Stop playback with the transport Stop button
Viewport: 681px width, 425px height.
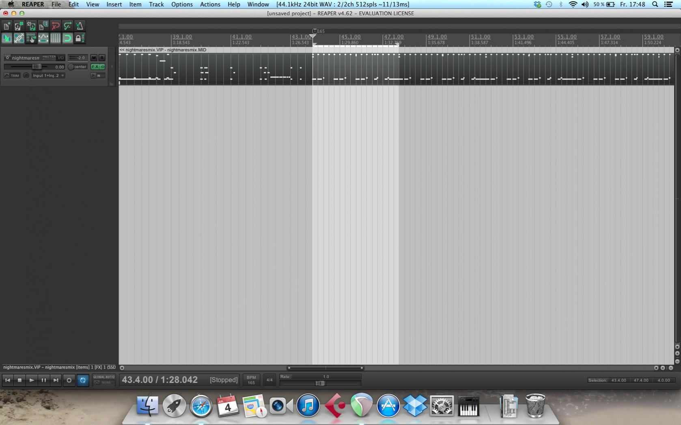tap(19, 380)
